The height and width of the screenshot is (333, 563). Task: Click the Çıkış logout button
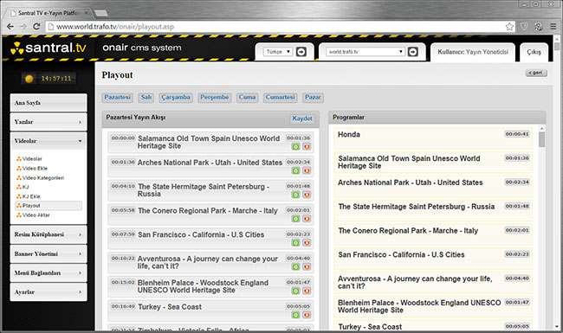534,52
